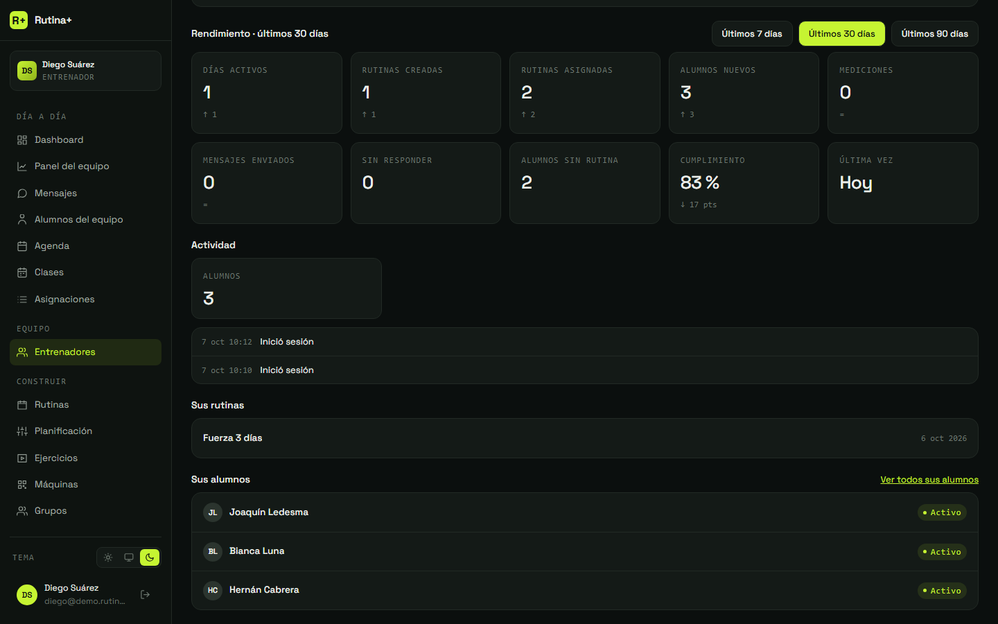The image size is (998, 624).
Task: Select the Últimos 30 días range
Action: [x=842, y=34]
